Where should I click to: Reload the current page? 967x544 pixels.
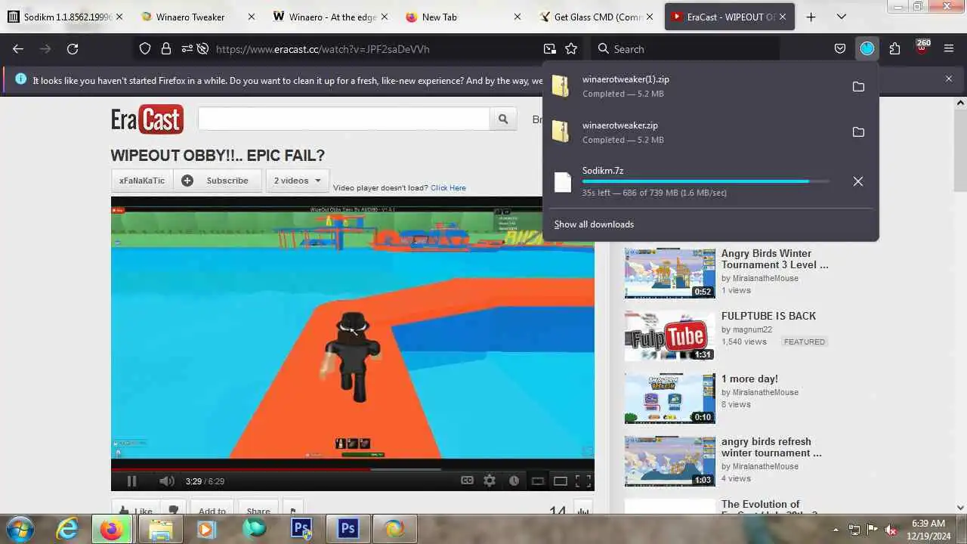tap(73, 48)
